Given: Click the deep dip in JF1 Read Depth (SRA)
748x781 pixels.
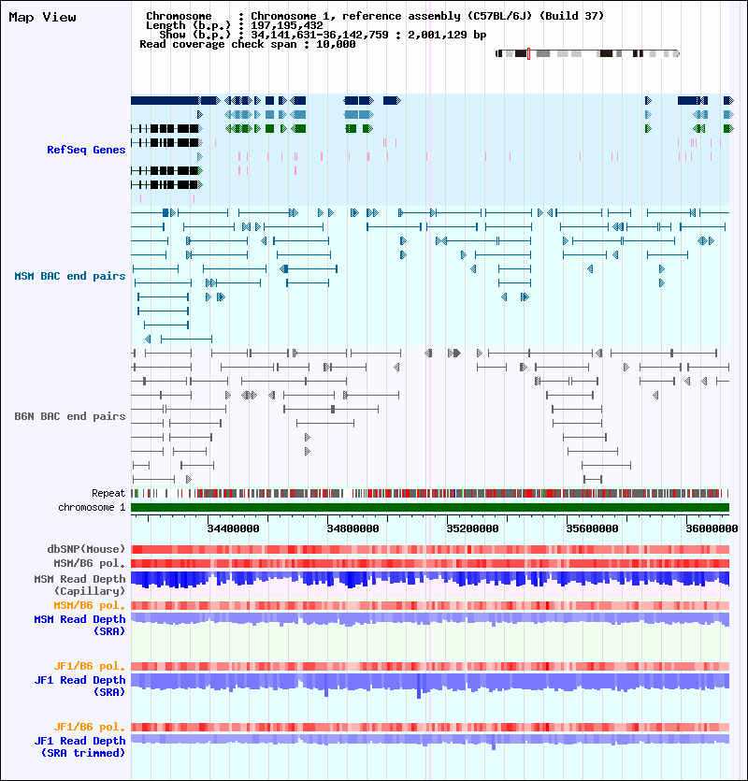Looking at the screenshot, I should tap(419, 687).
